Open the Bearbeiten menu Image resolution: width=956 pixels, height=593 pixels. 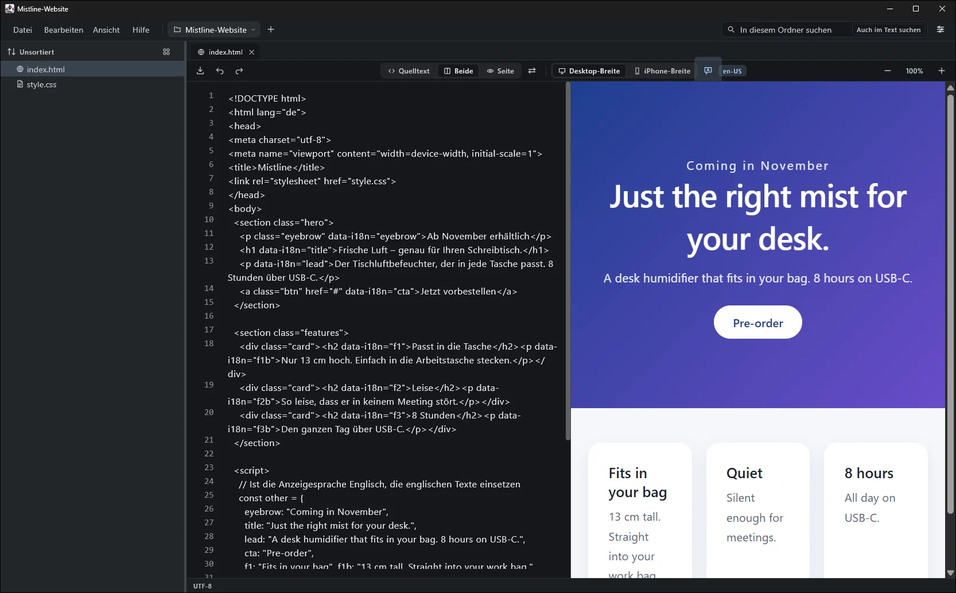(x=64, y=30)
